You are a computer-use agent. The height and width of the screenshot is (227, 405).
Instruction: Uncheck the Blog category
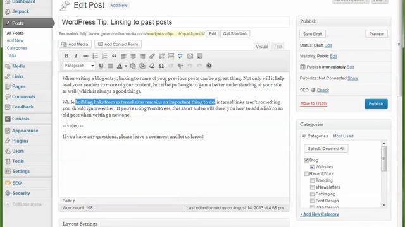coord(306,160)
